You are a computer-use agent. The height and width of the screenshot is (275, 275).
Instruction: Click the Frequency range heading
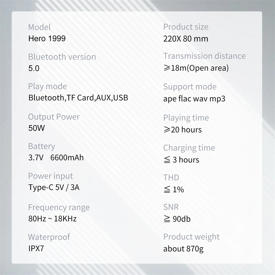(59, 208)
